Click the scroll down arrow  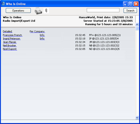(x=137, y=118)
